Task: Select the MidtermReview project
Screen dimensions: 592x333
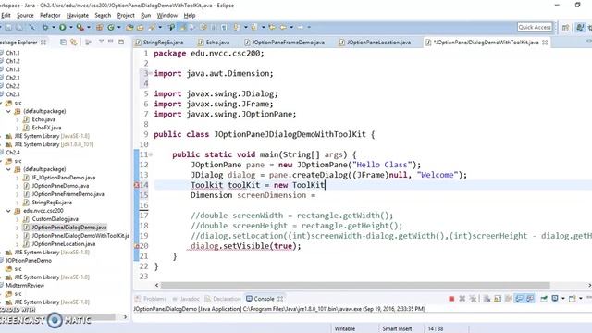Action: tap(25, 286)
